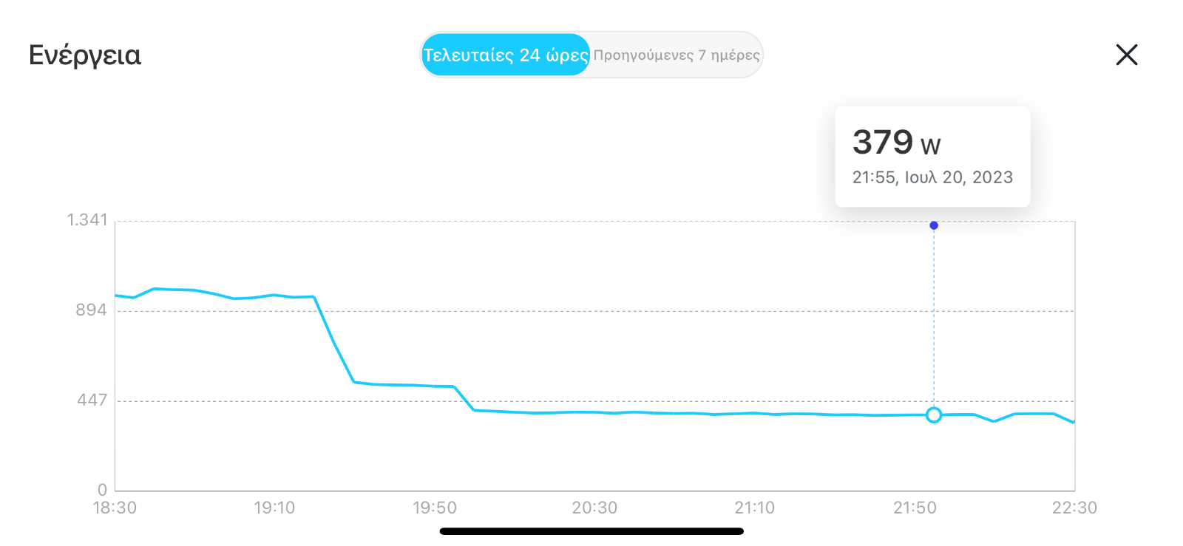Viewport: 1183px width, 546px height.
Task: Close the Ενέργεια chart with the X
Action: tap(1126, 55)
